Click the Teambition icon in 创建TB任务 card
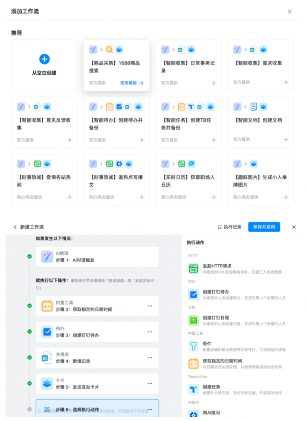307x421 pixels. (191, 107)
